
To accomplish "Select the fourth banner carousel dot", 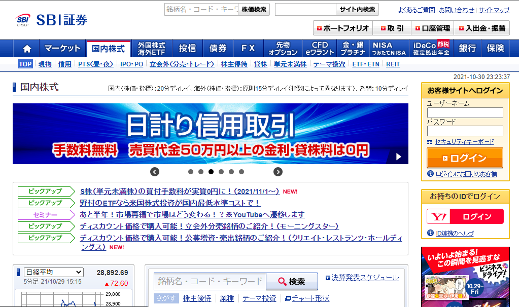I will [x=221, y=172].
